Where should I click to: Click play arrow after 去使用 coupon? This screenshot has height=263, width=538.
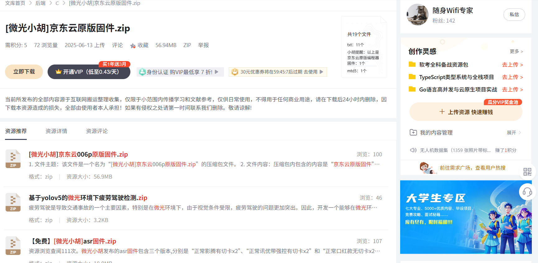coord(321,72)
